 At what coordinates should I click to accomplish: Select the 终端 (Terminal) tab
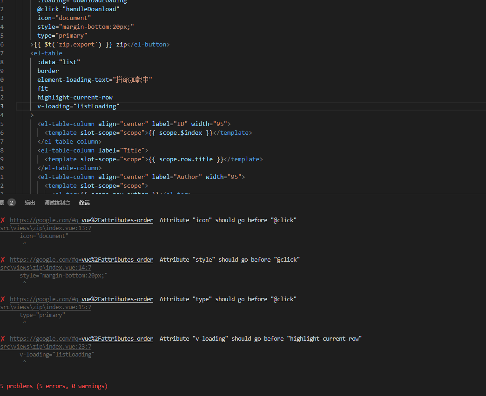(84, 202)
